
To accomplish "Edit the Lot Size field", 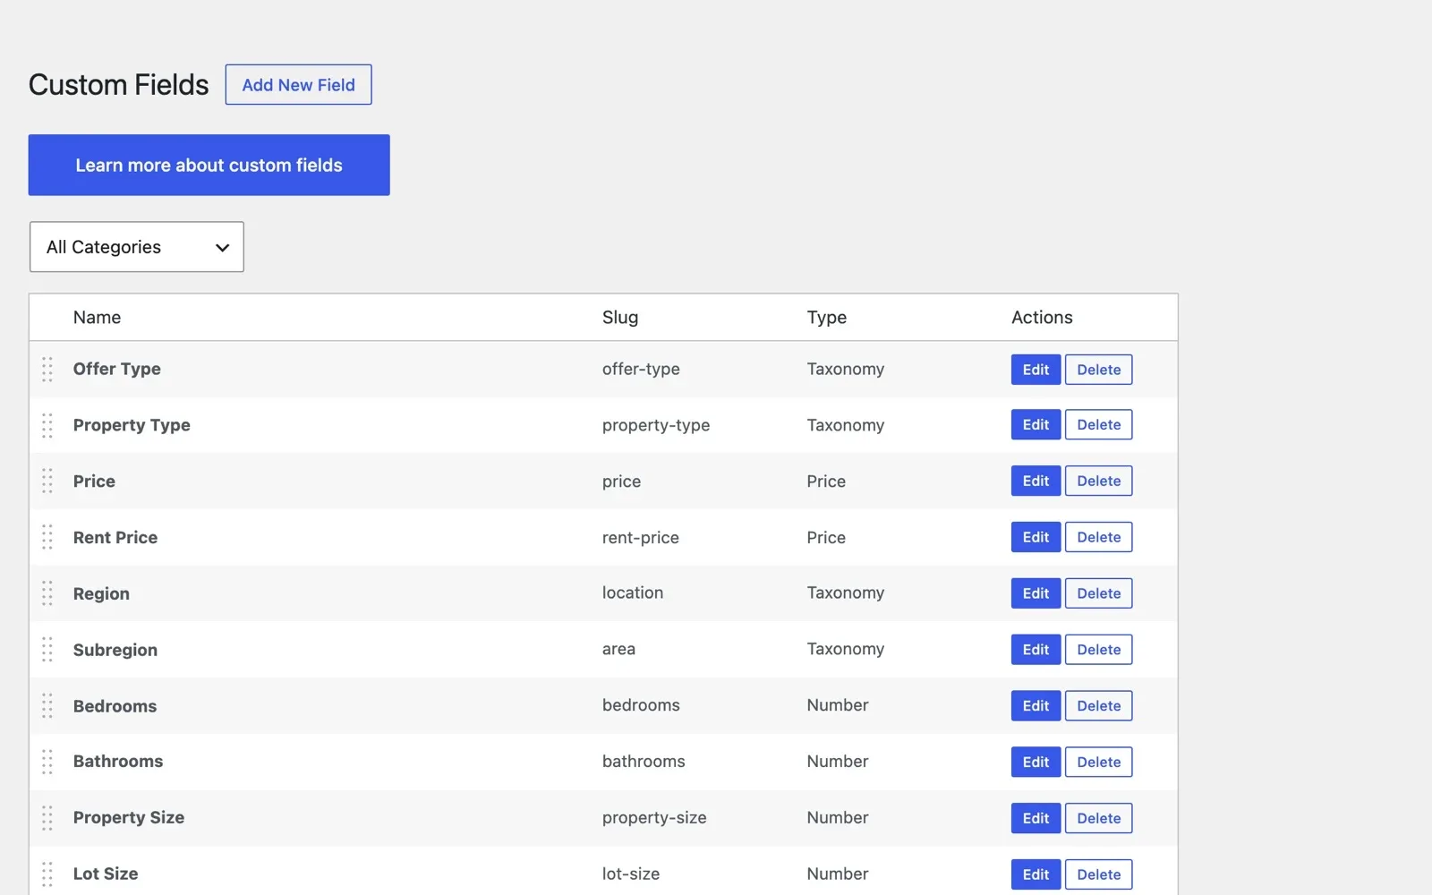I will coord(1036,874).
